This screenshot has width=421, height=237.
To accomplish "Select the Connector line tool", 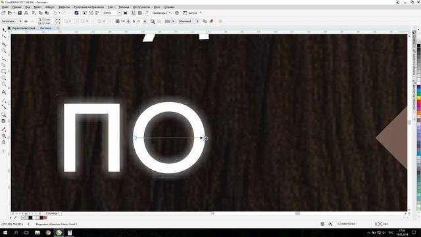I will (x=4, y=107).
